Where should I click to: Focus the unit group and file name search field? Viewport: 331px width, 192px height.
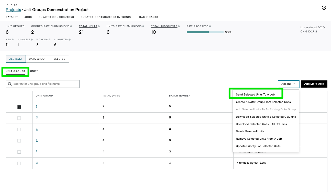43,84
